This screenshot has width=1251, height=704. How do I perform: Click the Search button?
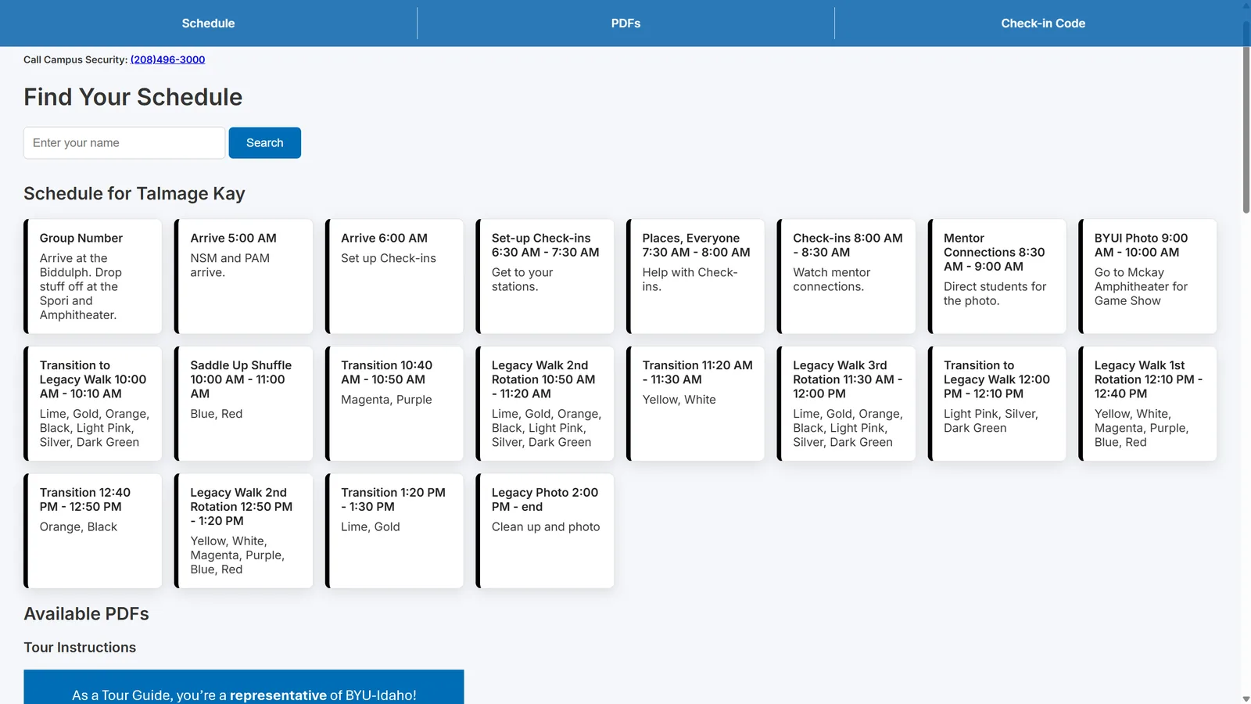pyautogui.click(x=264, y=142)
